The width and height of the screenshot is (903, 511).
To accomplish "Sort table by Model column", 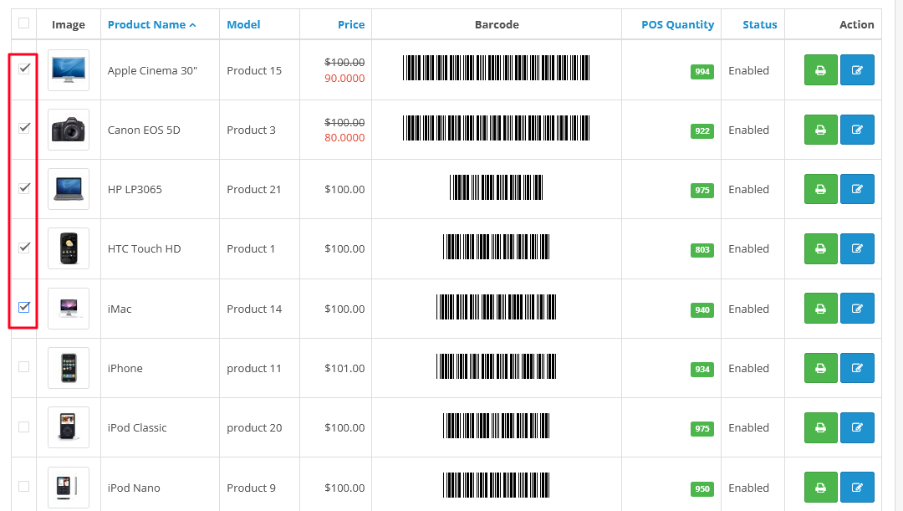I will point(243,25).
